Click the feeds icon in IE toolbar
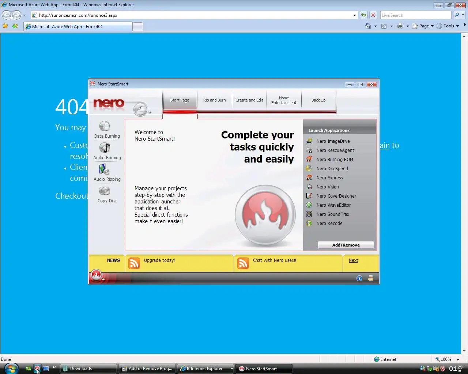Image resolution: width=468 pixels, height=374 pixels. (x=384, y=26)
